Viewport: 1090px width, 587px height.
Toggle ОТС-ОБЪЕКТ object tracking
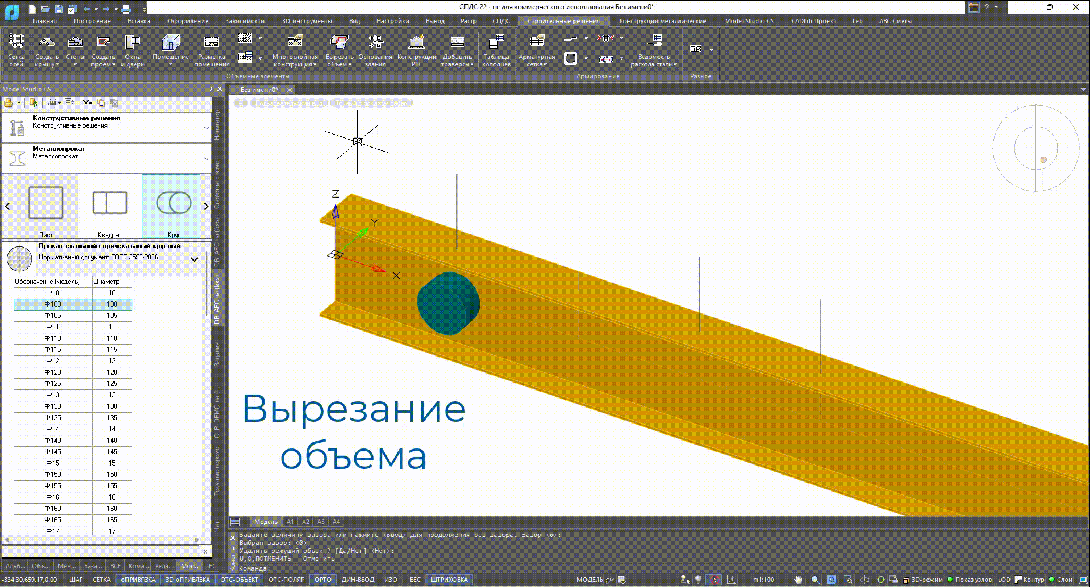(239, 580)
